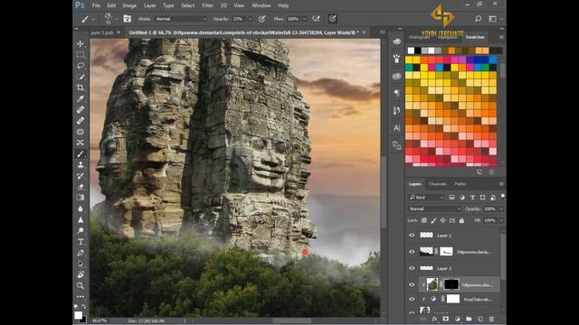Image resolution: width=579 pixels, height=325 pixels.
Task: Toggle layer filtering switch
Action: pyautogui.click(x=503, y=197)
